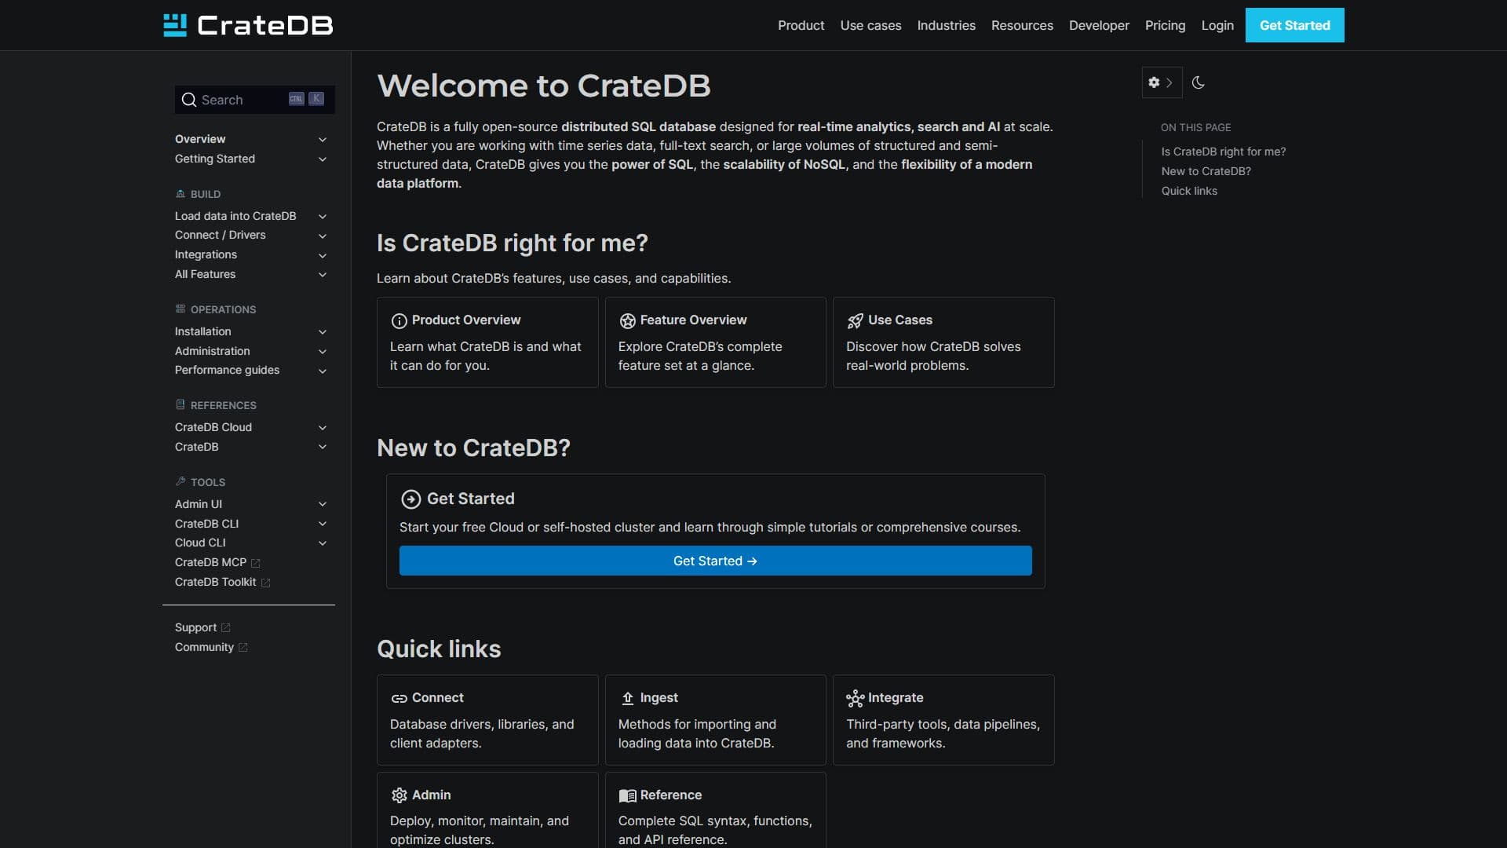Open the Feature Overview card
This screenshot has height=848, width=1507.
click(x=715, y=342)
